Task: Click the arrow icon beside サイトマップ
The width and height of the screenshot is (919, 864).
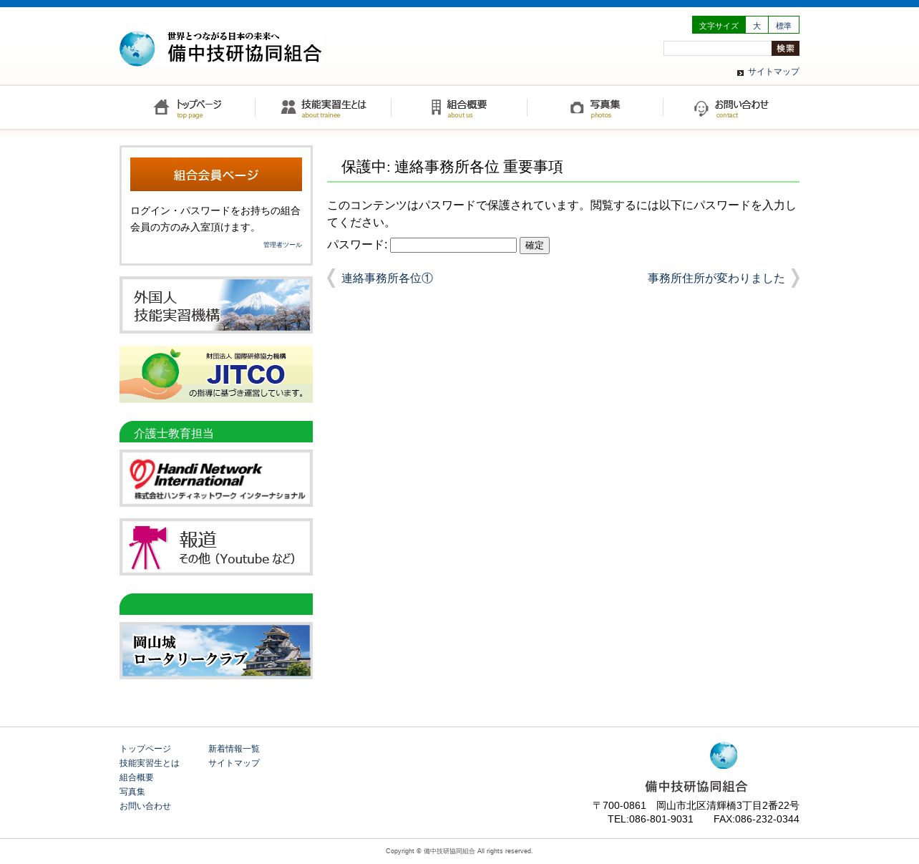Action: pyautogui.click(x=740, y=73)
